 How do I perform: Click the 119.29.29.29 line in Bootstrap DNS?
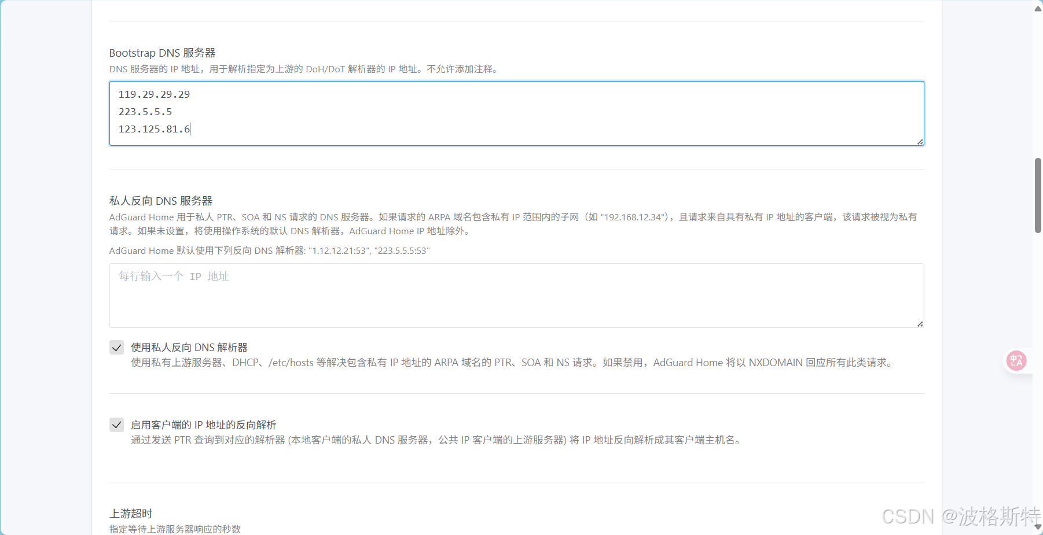click(x=154, y=94)
